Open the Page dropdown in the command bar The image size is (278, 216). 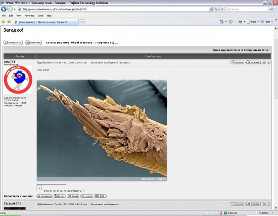(x=253, y=22)
